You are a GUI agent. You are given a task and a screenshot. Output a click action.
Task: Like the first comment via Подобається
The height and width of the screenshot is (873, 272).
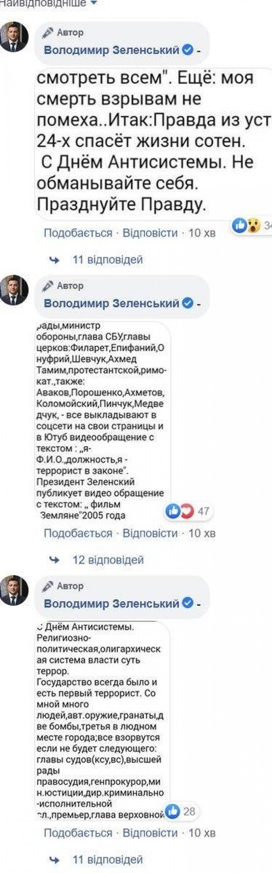(78, 233)
